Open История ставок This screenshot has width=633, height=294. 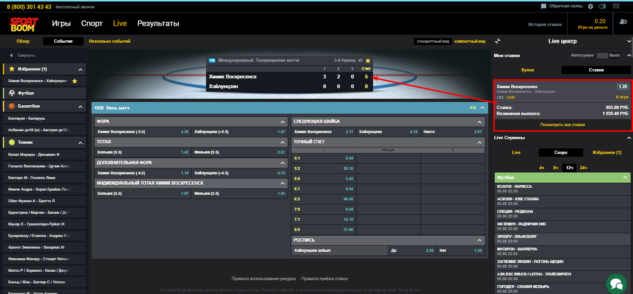[545, 25]
